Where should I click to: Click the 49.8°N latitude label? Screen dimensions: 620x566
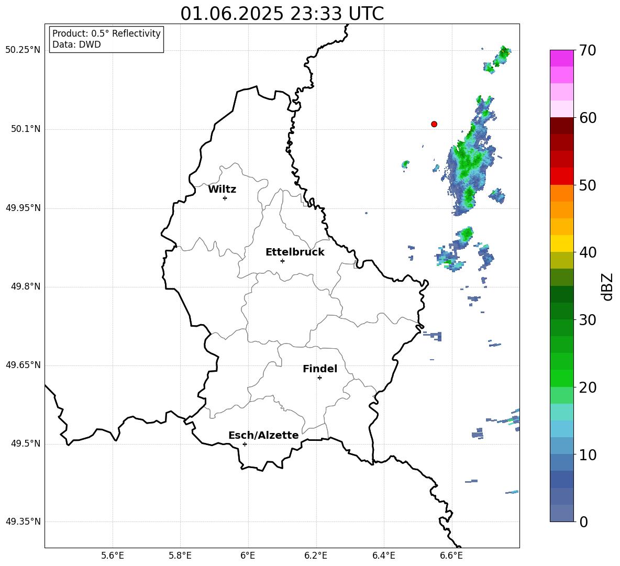pos(26,286)
